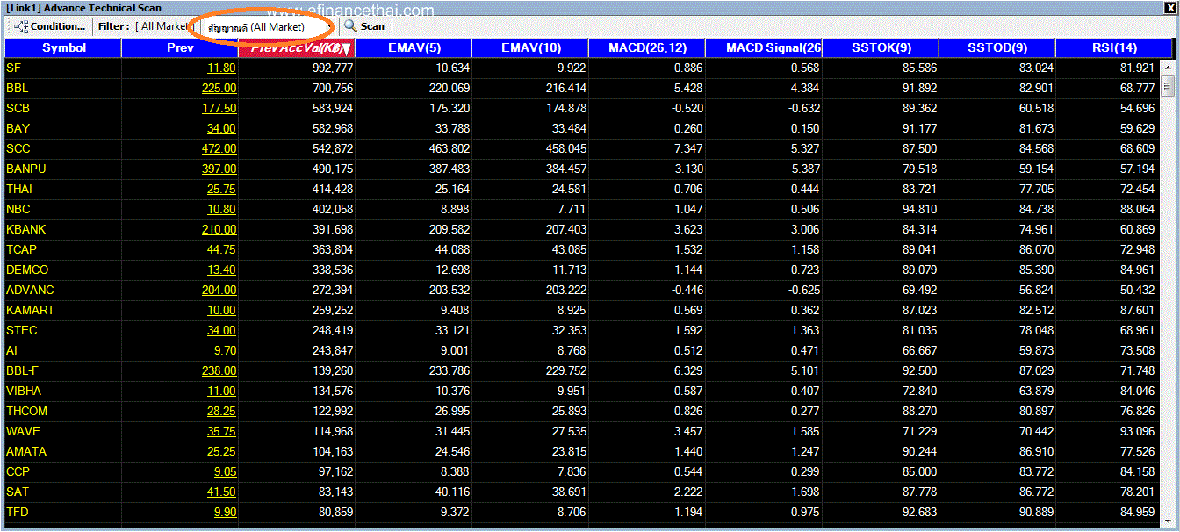This screenshot has width=1180, height=532.
Task: Select the TCAP symbol
Action: pyautogui.click(x=21, y=249)
